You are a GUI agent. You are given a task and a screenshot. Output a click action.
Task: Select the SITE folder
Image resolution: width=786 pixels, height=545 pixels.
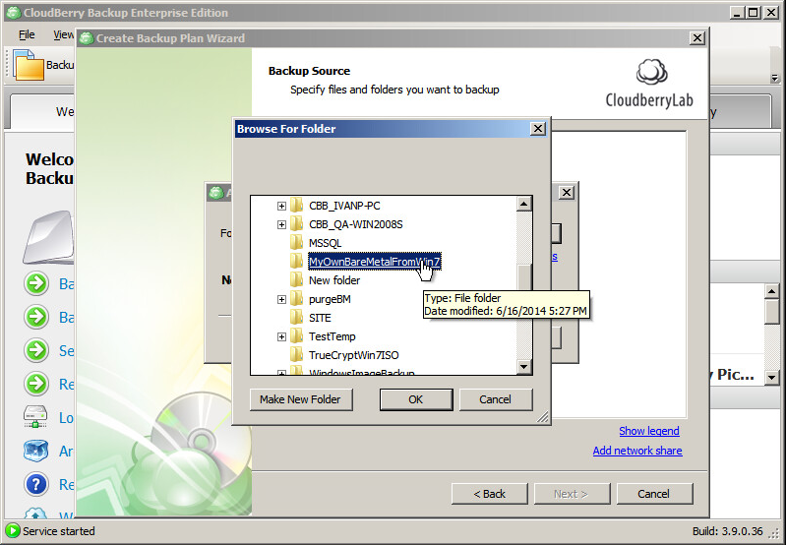(x=320, y=318)
